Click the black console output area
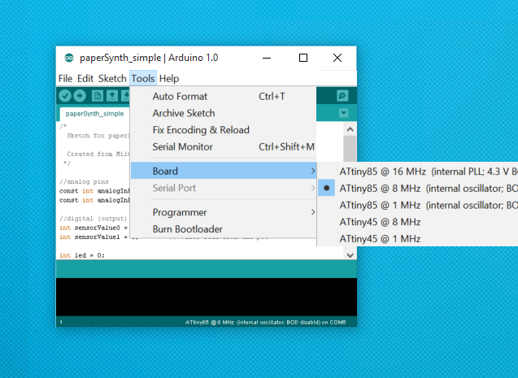 [207, 297]
